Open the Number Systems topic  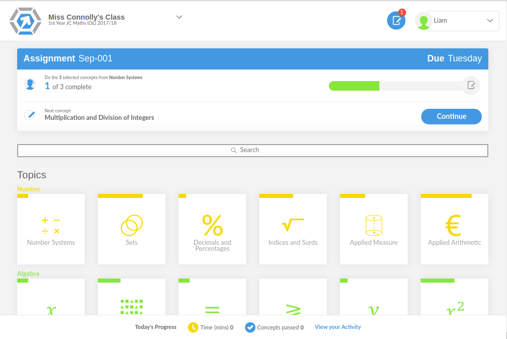[51, 230]
